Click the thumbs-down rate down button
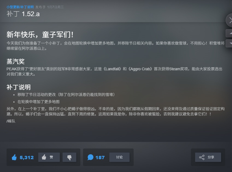The image size is (232, 172). pyautogui.click(x=69, y=157)
